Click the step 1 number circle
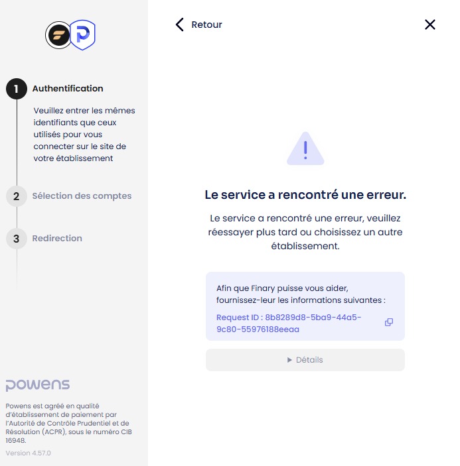This screenshot has width=460, height=466. [17, 89]
